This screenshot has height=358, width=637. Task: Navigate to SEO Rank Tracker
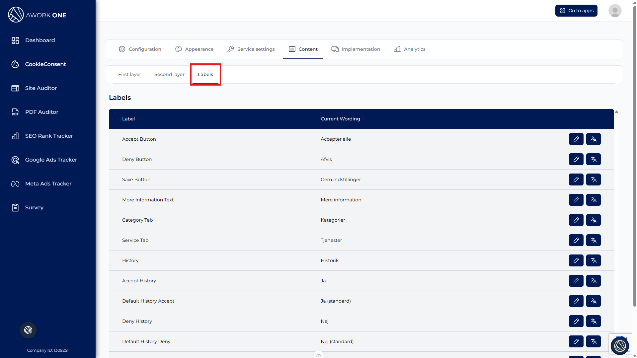[49, 136]
